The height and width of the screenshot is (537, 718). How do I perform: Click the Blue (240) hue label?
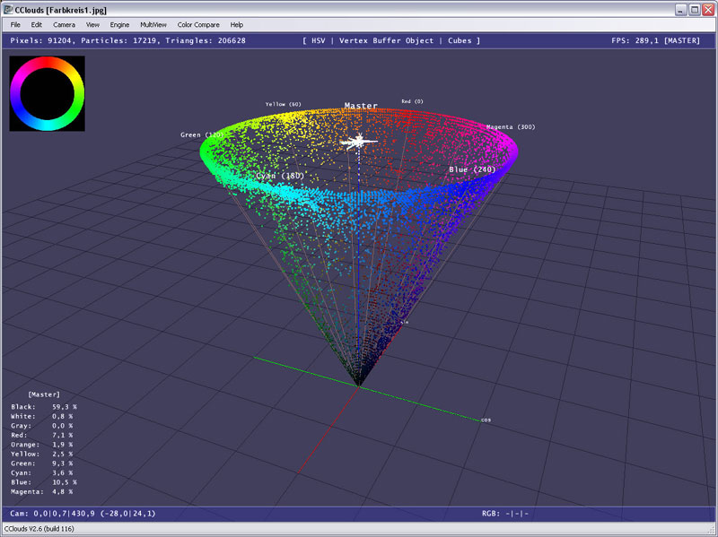pyautogui.click(x=472, y=169)
